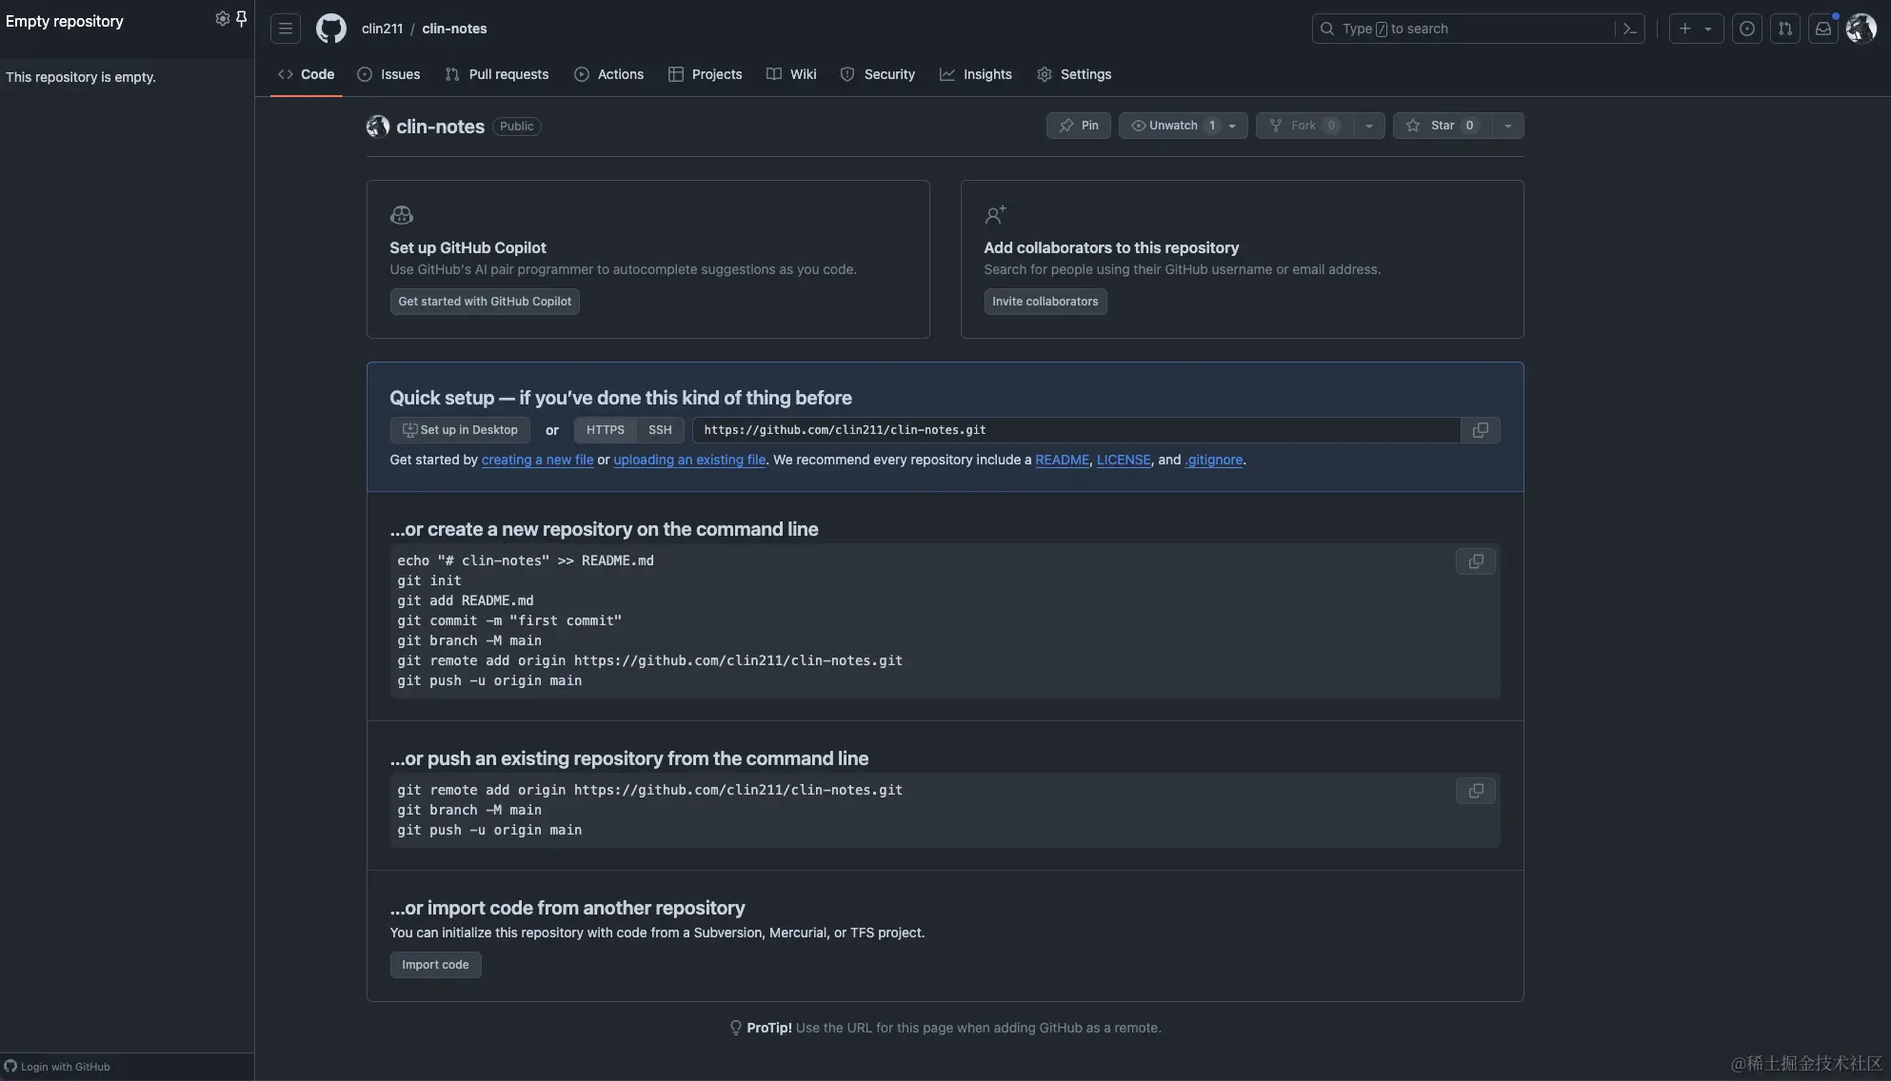Expand the Star lists dropdown arrow
1891x1081 pixels.
point(1507,126)
